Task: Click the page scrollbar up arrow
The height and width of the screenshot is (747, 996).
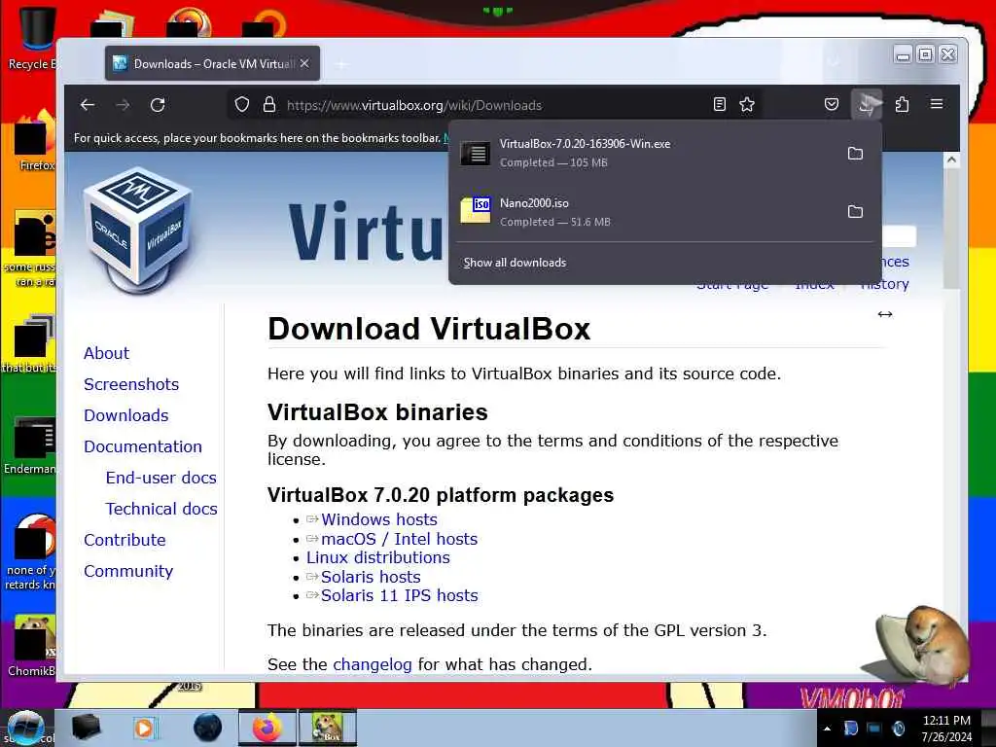Action: tap(951, 160)
